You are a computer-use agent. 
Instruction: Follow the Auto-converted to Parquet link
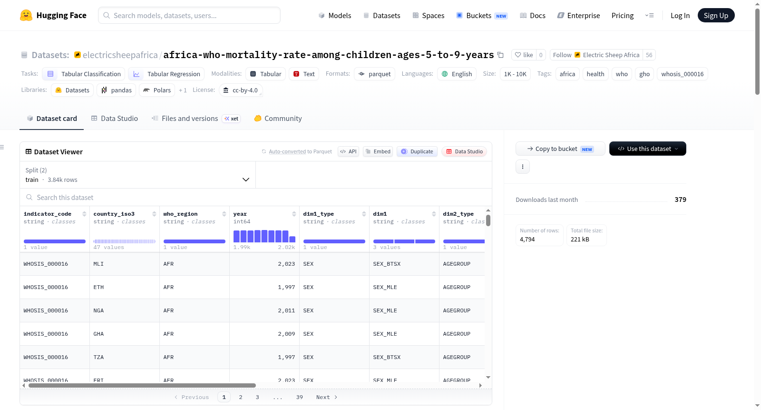click(x=287, y=151)
